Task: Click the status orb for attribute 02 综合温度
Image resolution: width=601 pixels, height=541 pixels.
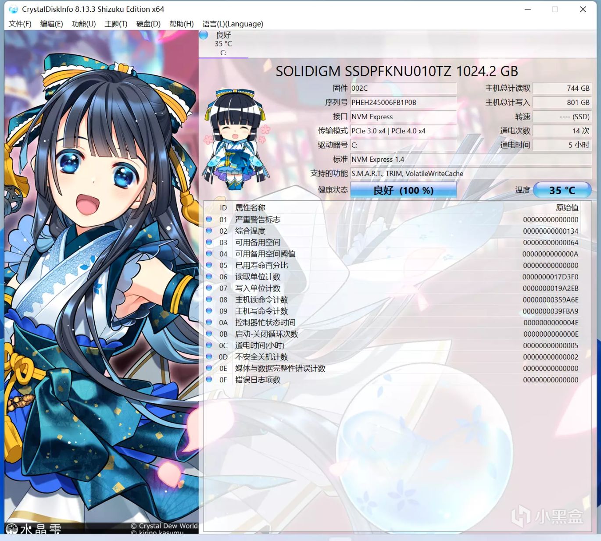Action: point(209,231)
